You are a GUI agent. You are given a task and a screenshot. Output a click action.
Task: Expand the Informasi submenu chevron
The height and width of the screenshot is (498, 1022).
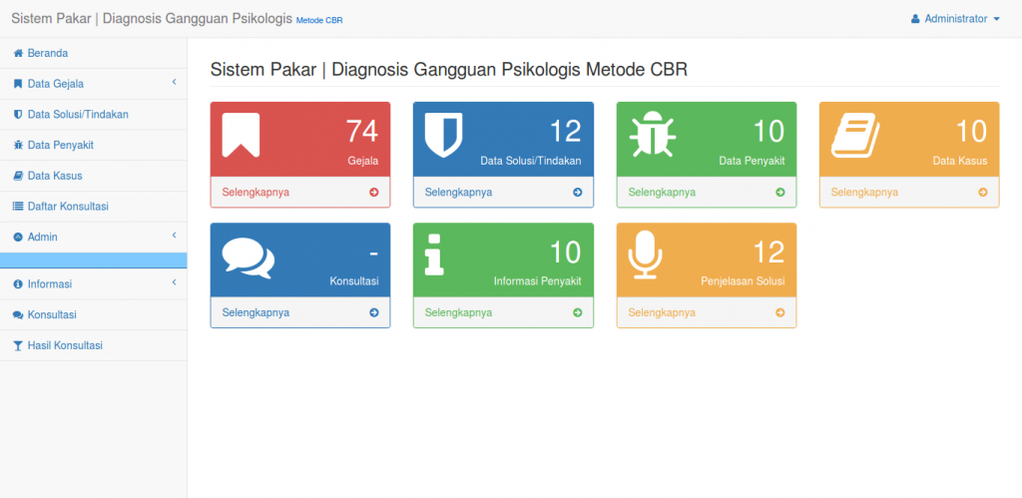pyautogui.click(x=174, y=282)
